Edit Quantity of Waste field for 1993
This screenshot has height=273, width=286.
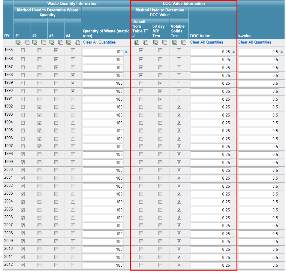pos(103,115)
